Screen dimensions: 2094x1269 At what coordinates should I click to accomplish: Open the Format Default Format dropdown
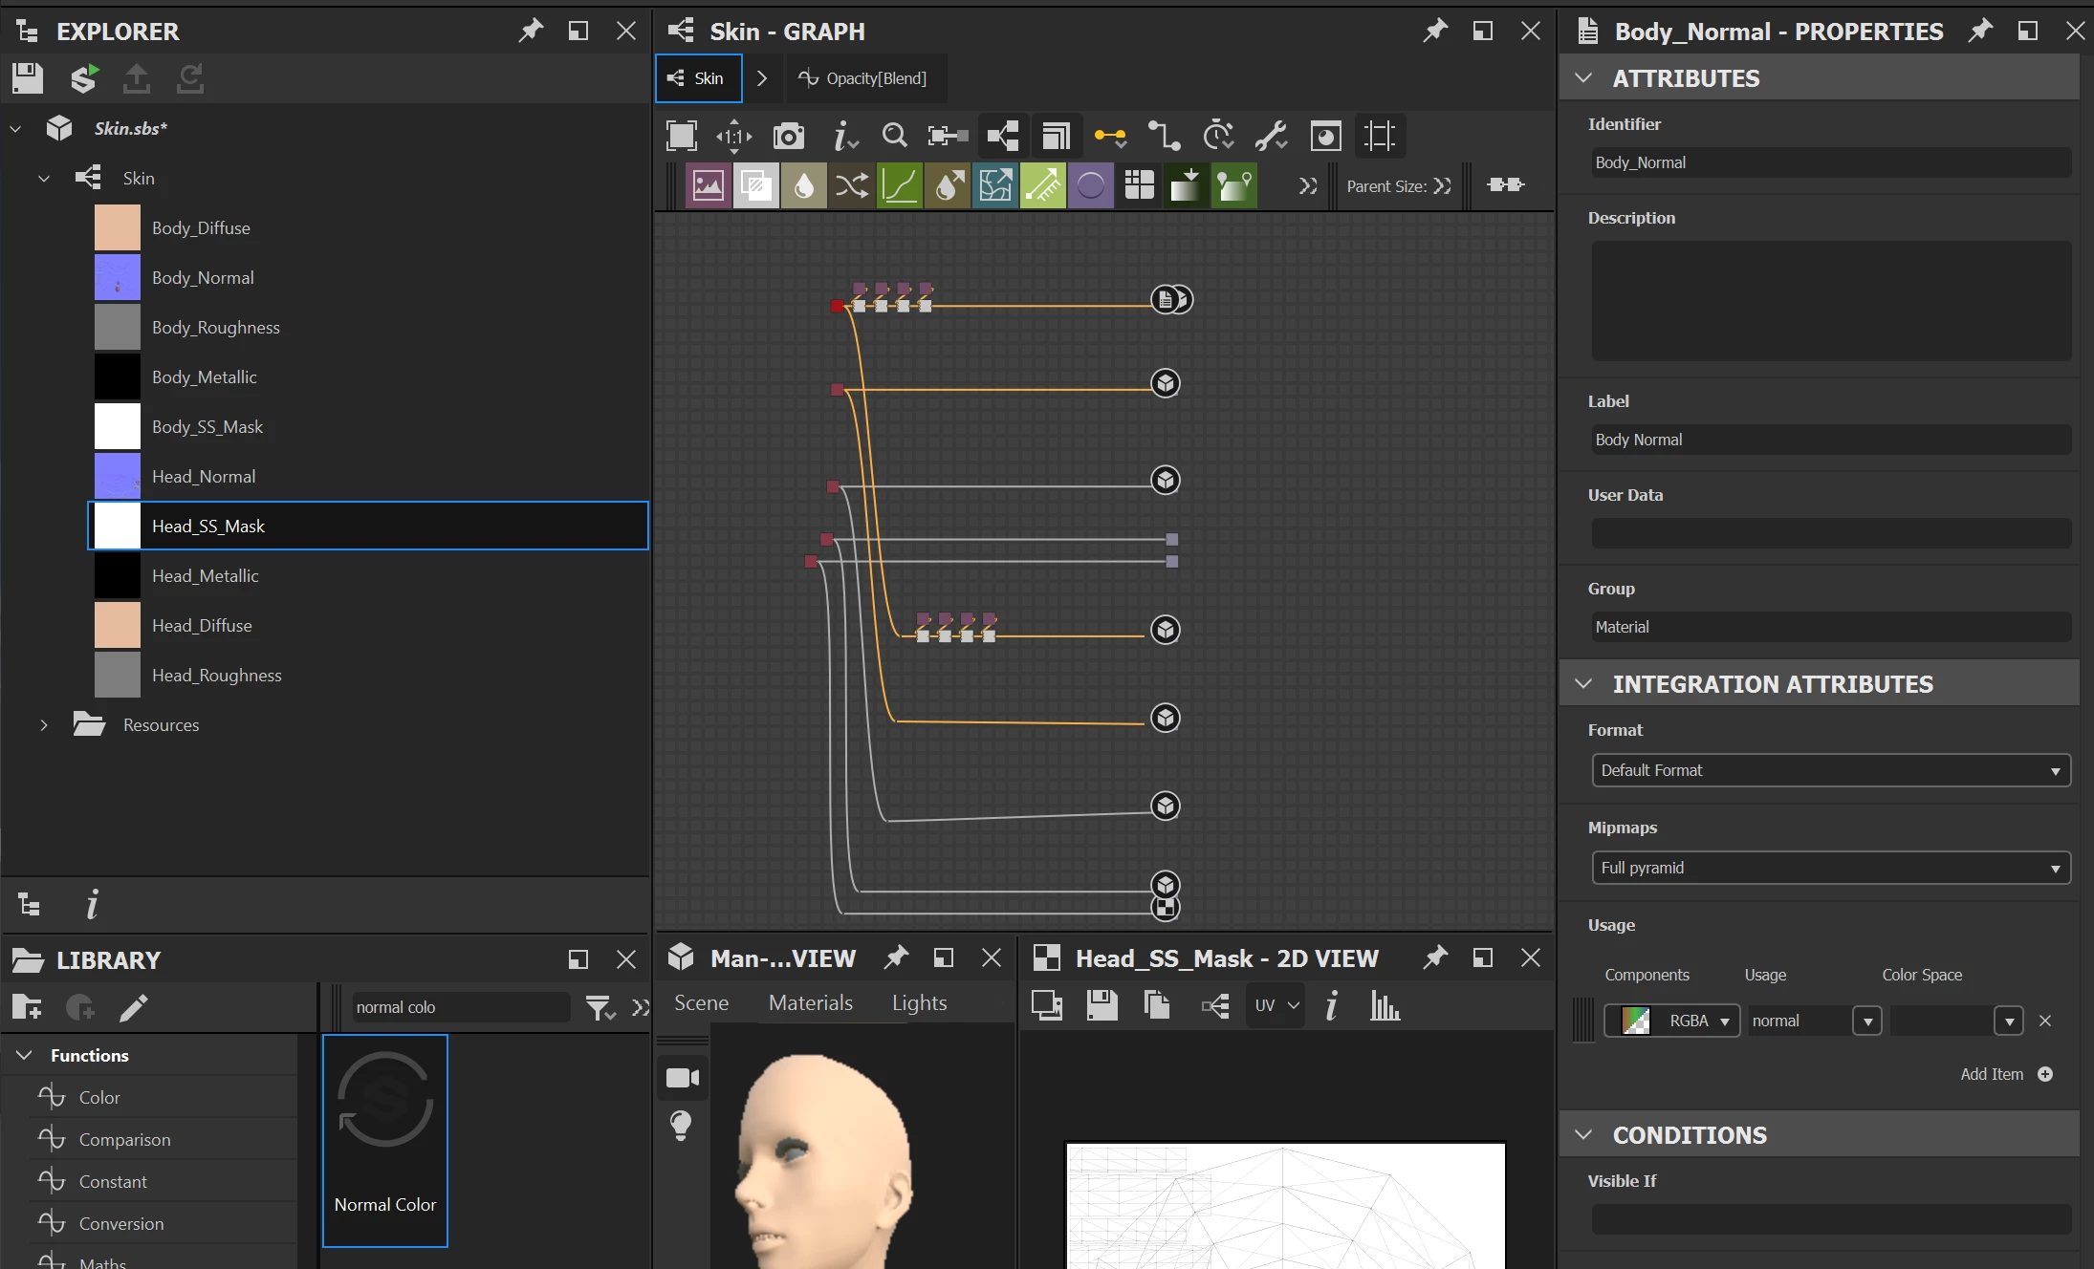coord(1830,770)
